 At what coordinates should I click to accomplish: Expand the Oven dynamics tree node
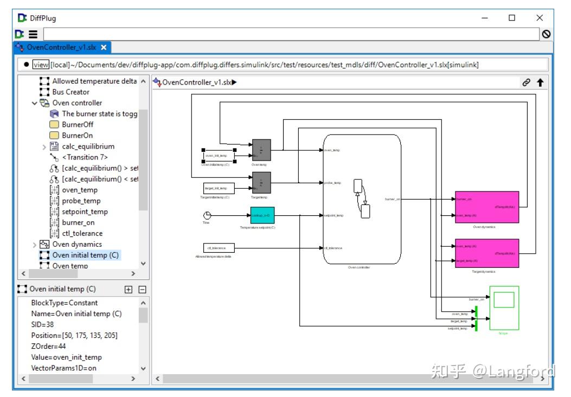click(x=34, y=245)
